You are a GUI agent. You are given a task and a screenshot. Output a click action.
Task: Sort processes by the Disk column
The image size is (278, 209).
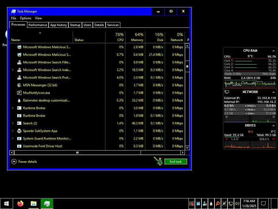tap(155, 37)
